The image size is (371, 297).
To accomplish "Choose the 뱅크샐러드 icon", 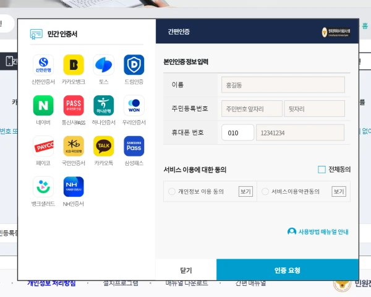I will click(43, 187).
